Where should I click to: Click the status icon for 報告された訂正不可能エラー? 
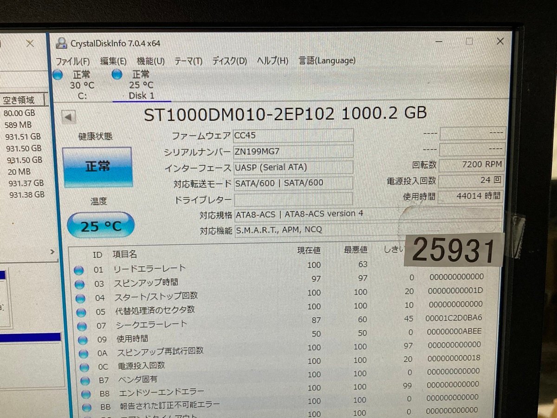[86, 407]
